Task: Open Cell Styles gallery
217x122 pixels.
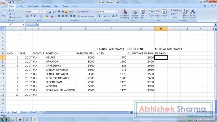Action: [142, 14]
